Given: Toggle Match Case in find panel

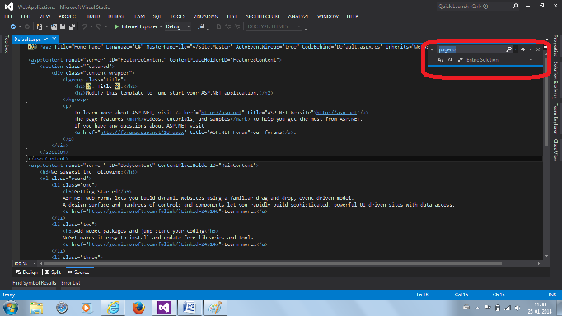Looking at the screenshot, I should (x=441, y=60).
